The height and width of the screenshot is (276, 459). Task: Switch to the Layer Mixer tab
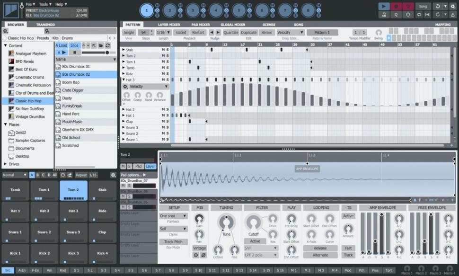(x=169, y=24)
